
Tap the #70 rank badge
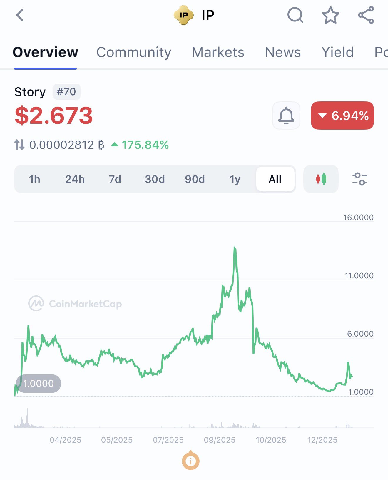66,92
